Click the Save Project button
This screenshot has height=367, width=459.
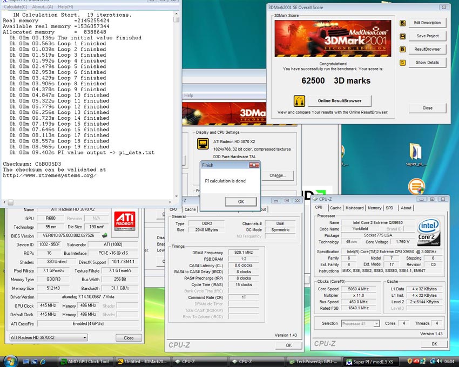coord(427,36)
